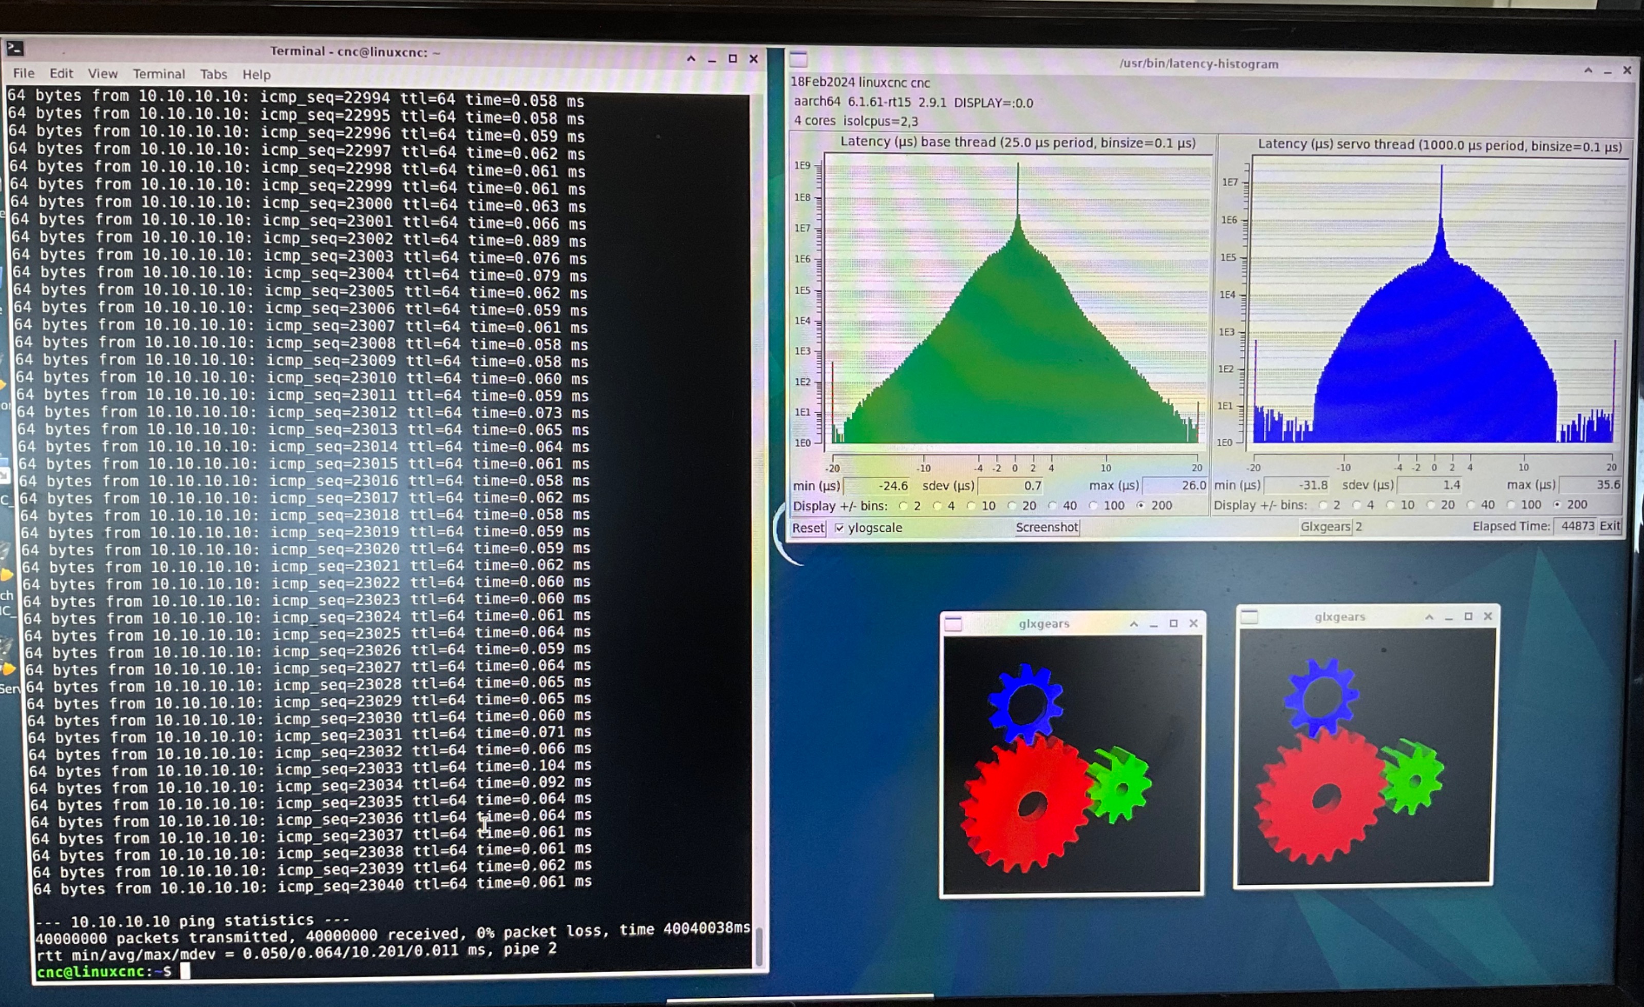1644x1007 pixels.
Task: Roll up the left glxgears window
Action: coord(1133,623)
